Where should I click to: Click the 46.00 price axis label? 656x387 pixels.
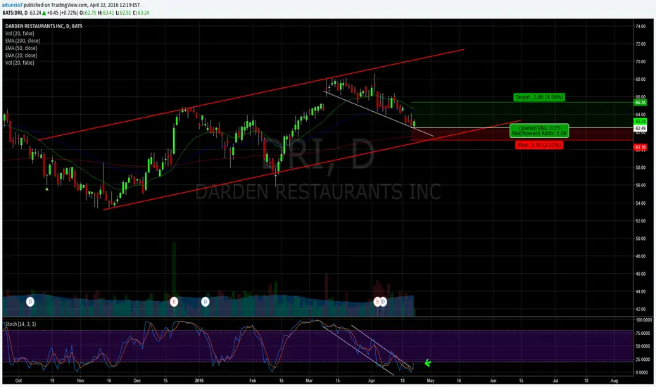[641, 274]
